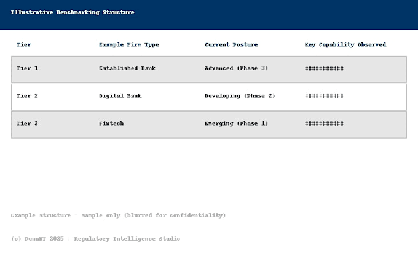Click the RunaBT 2025 copyright text

coord(37,239)
